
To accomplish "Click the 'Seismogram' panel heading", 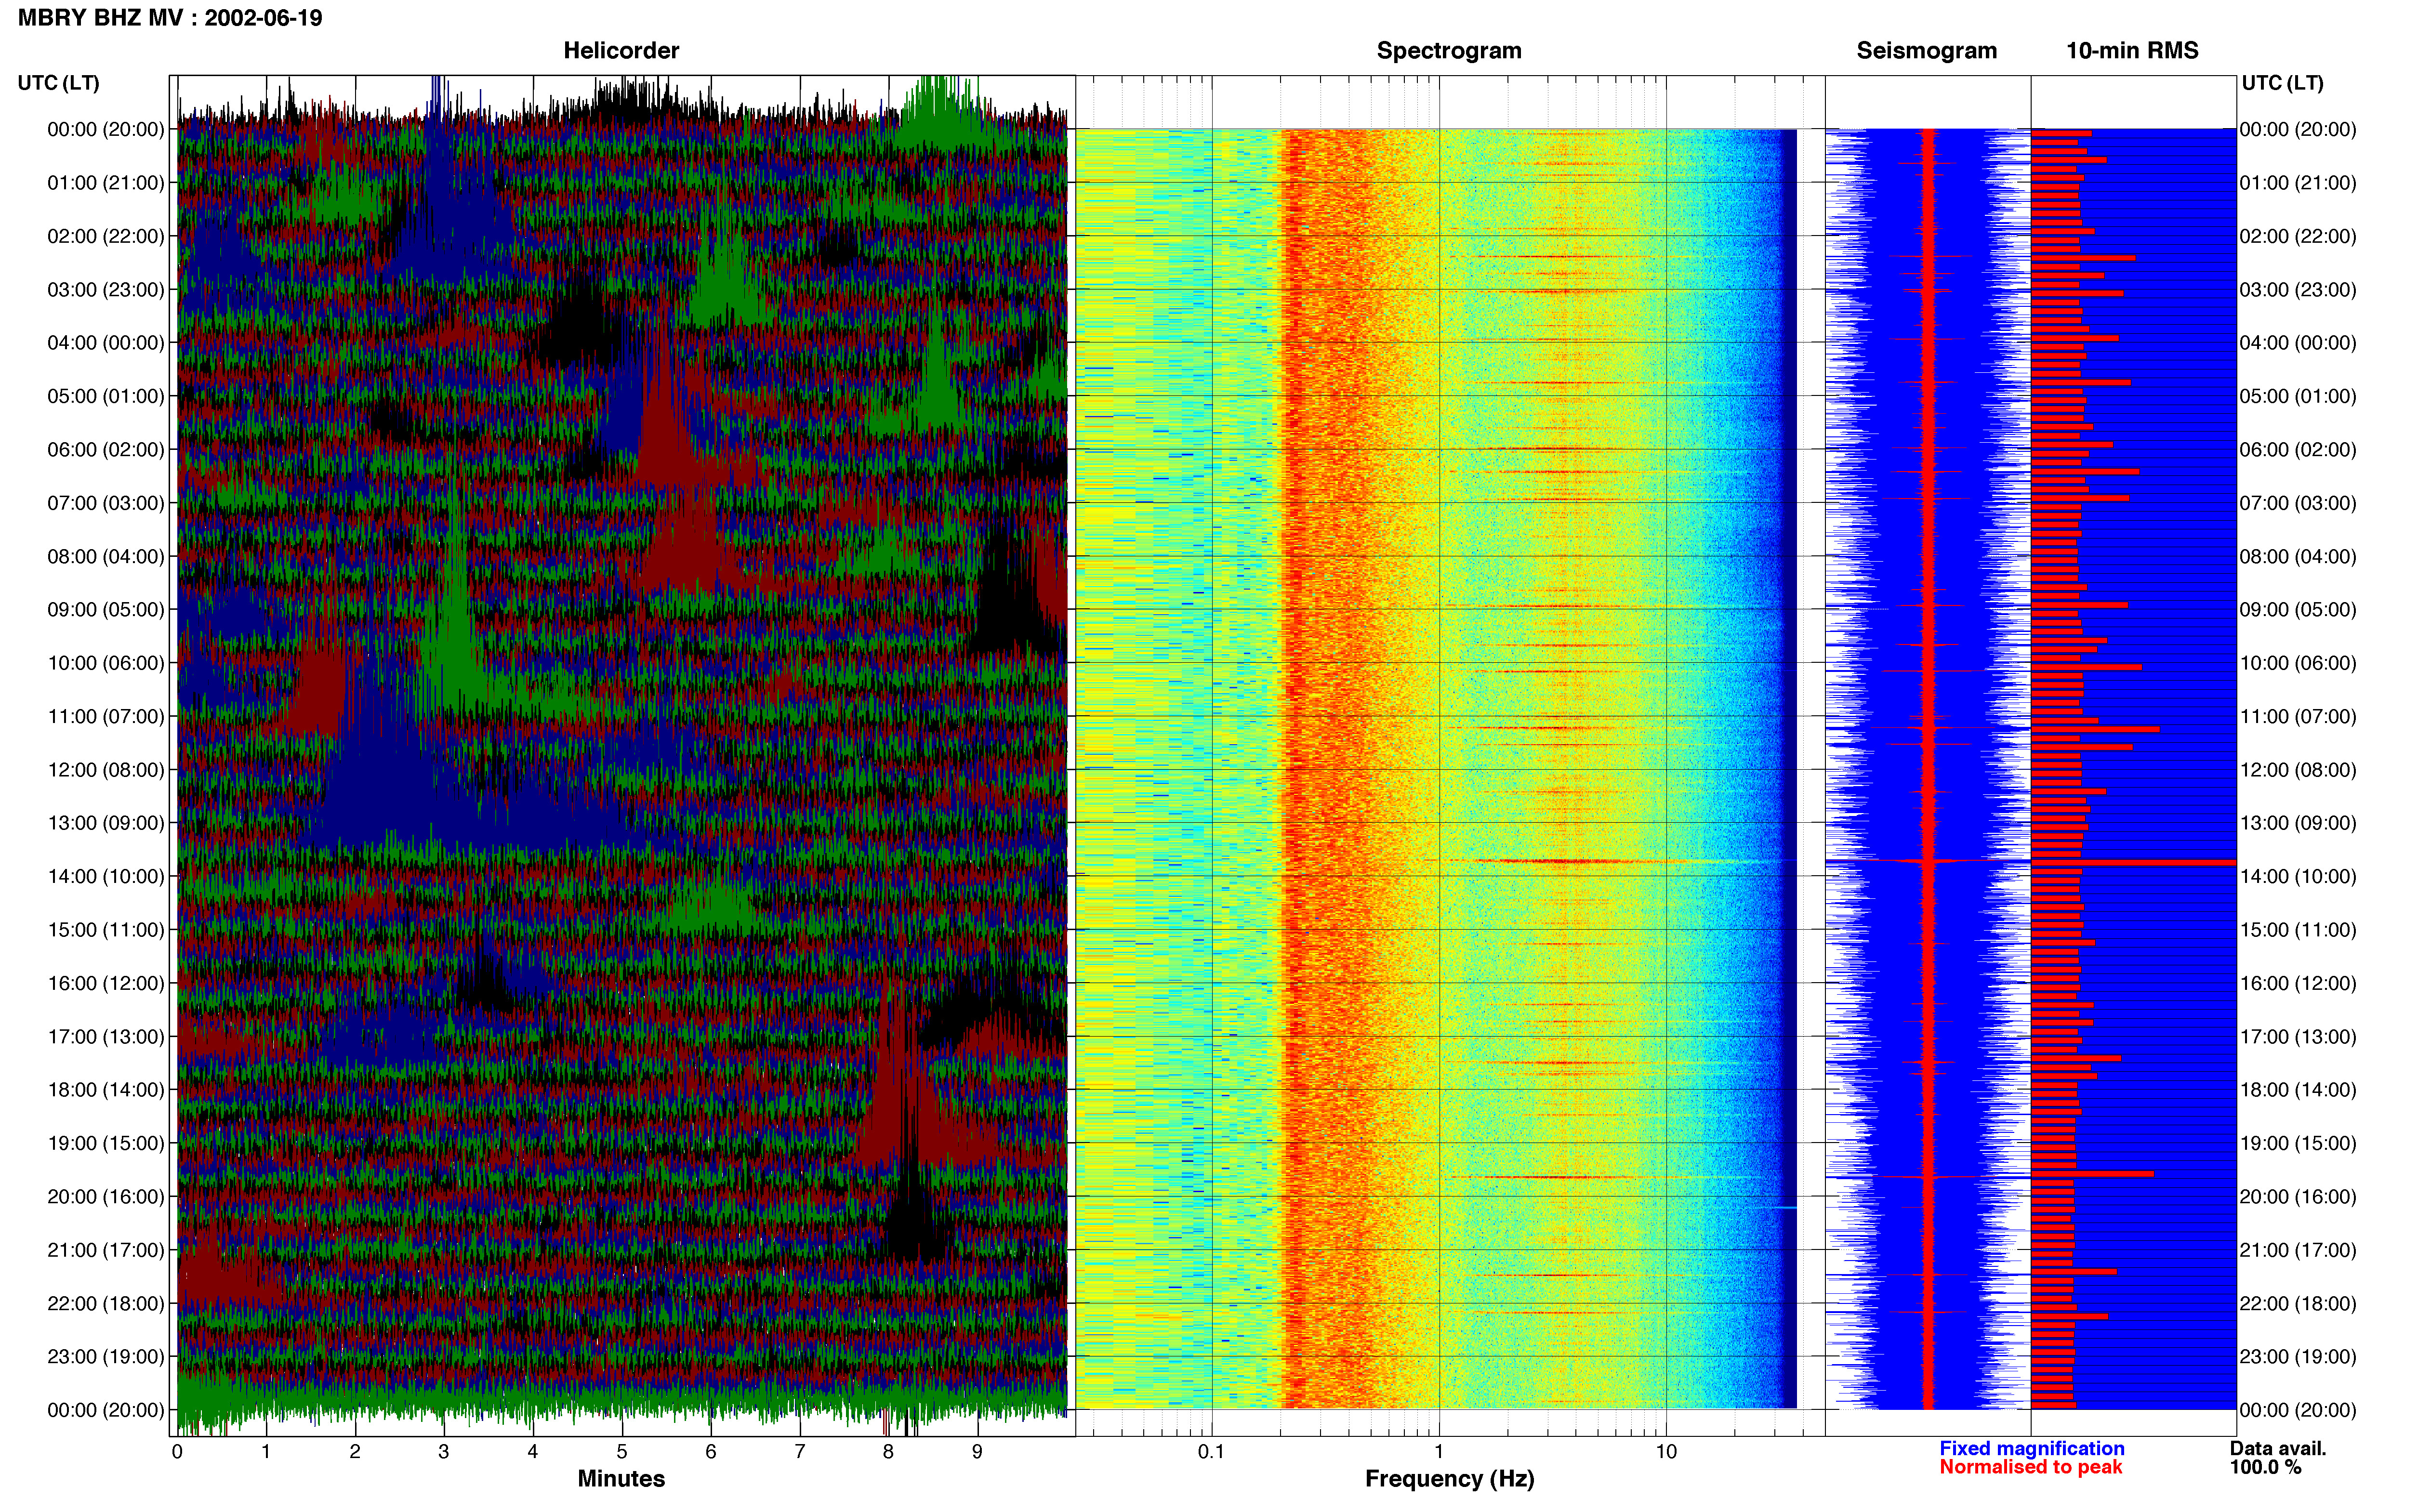I will [x=1926, y=50].
